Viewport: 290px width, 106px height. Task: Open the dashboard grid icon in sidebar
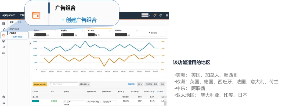3,24
